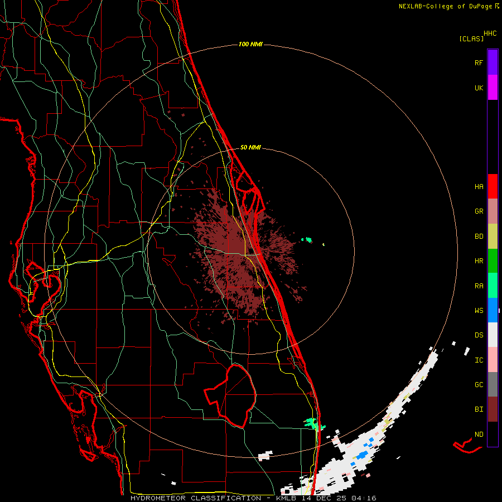Viewport: 502px width, 502px height.
Task: Click the 'ND' legend label
Action: tap(479, 435)
